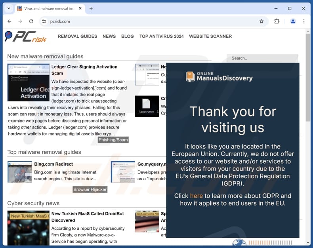Open the Bing.com Redirect thumbnail
The width and height of the screenshot is (313, 248).
19,172
